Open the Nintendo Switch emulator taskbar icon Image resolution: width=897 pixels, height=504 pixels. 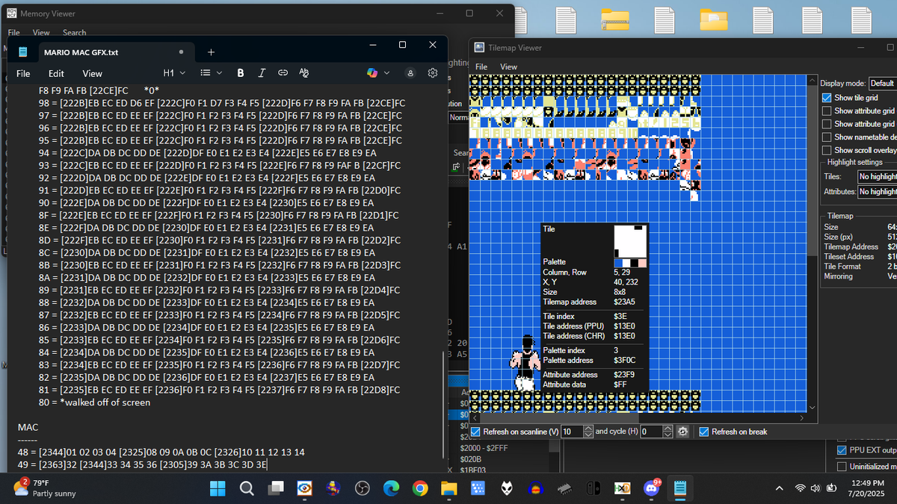coord(593,488)
